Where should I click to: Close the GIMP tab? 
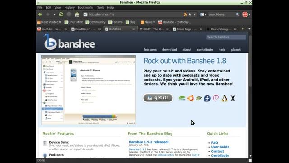pyautogui.click(x=168, y=29)
